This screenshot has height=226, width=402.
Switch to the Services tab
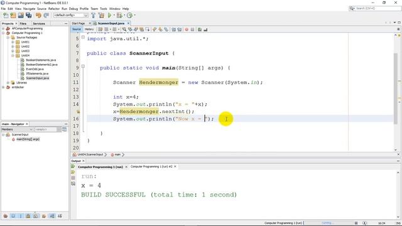[x=39, y=24]
